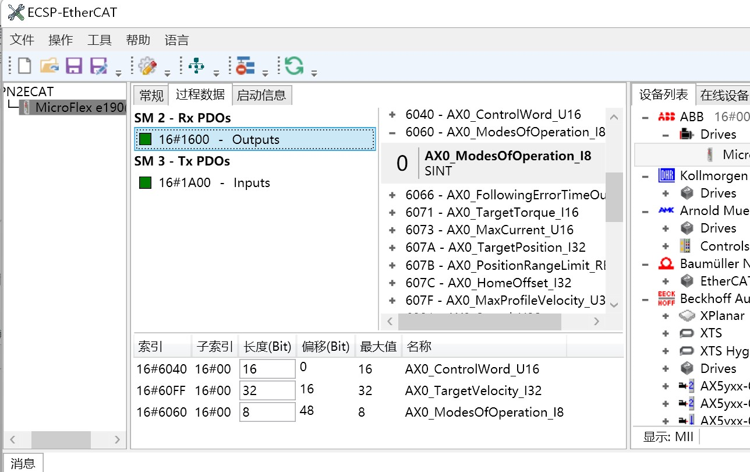The width and height of the screenshot is (750, 472).
Task: Select XTS device icon
Action: [687, 333]
